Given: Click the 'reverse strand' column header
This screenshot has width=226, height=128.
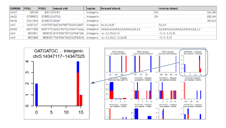Looking at the screenshot, I should pyautogui.click(x=169, y=8).
